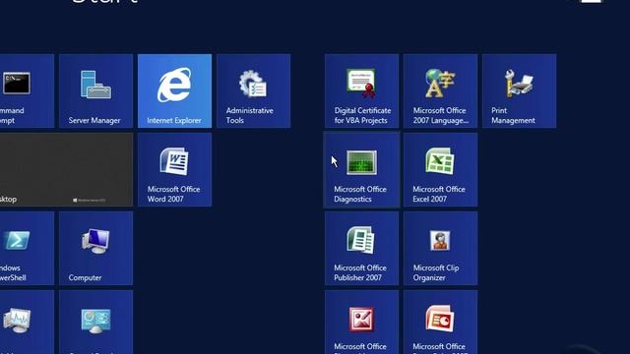Screen dimensions: 630x354
Task: Open Digital Certificate for VBA Projects
Action: tap(361, 91)
